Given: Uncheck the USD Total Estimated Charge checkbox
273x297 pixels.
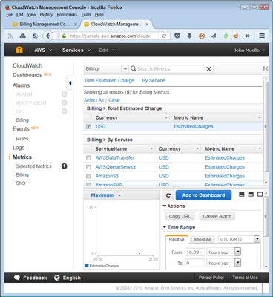Looking at the screenshot, I should click(88, 126).
